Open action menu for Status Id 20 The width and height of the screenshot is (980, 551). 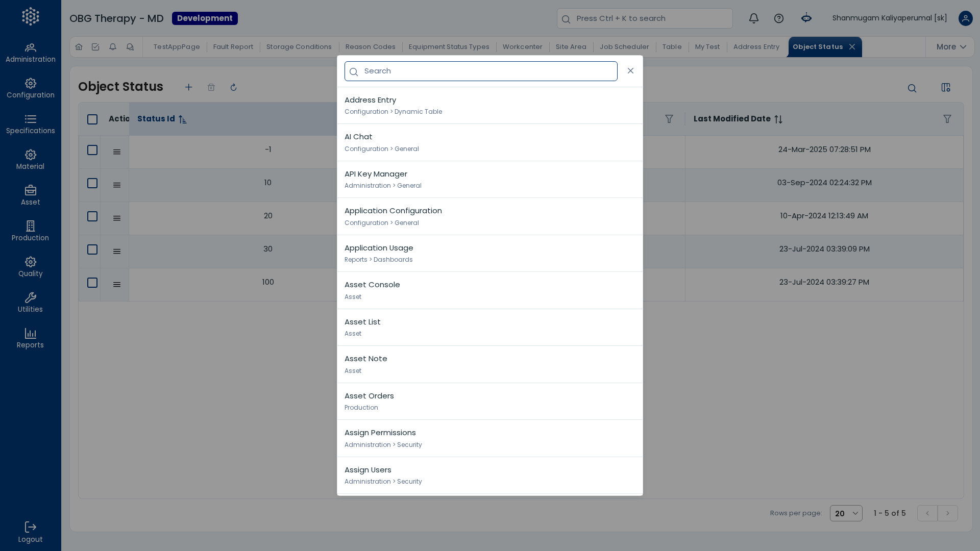[117, 218]
